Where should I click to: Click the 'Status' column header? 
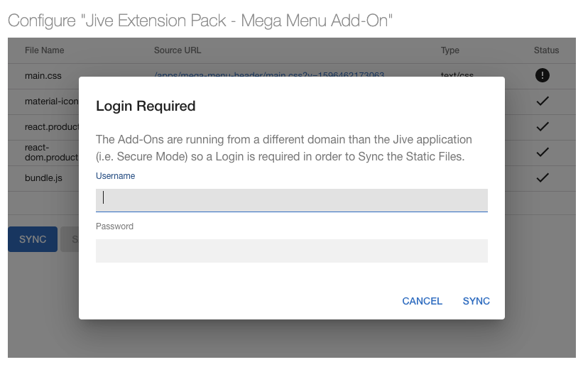(546, 50)
